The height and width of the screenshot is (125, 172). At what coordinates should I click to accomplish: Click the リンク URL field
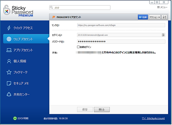tap(121, 25)
